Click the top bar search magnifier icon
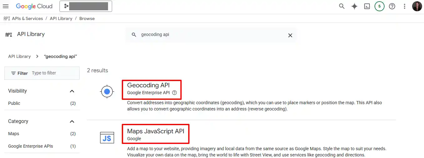This screenshot has width=424, height=158. pos(342,6)
